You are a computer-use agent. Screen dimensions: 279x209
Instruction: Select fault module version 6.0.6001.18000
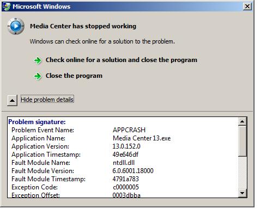pyautogui.click(x=133, y=171)
